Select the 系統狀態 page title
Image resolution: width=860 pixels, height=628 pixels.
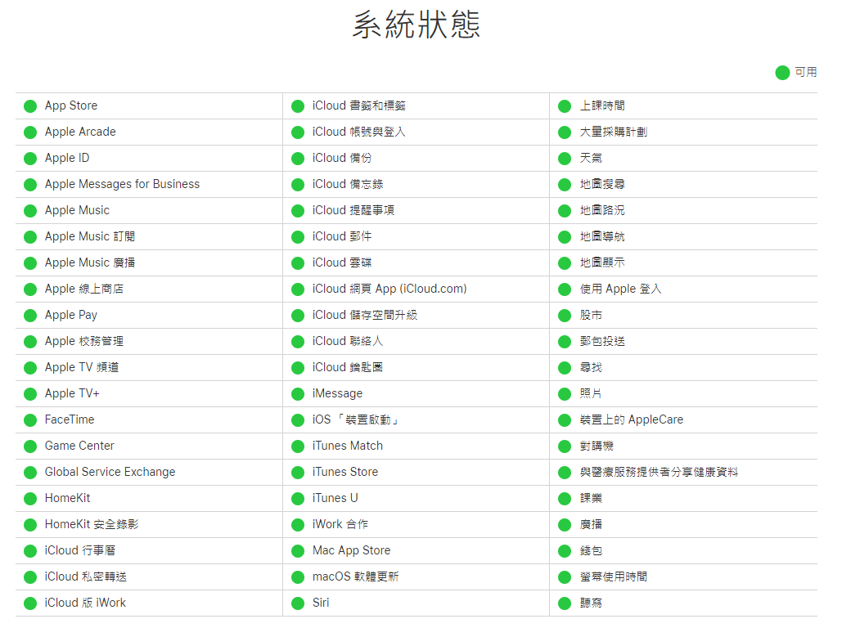(x=416, y=25)
